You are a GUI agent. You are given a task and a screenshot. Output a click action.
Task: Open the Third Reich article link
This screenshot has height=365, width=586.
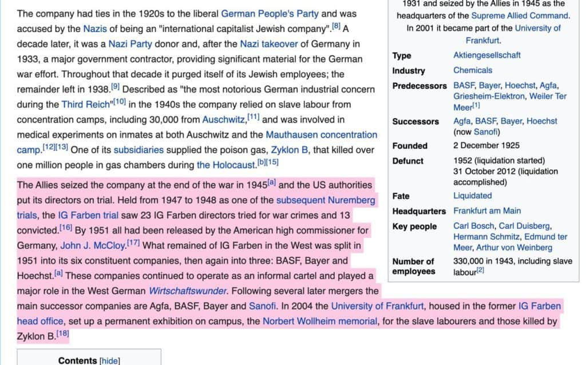pyautogui.click(x=85, y=104)
